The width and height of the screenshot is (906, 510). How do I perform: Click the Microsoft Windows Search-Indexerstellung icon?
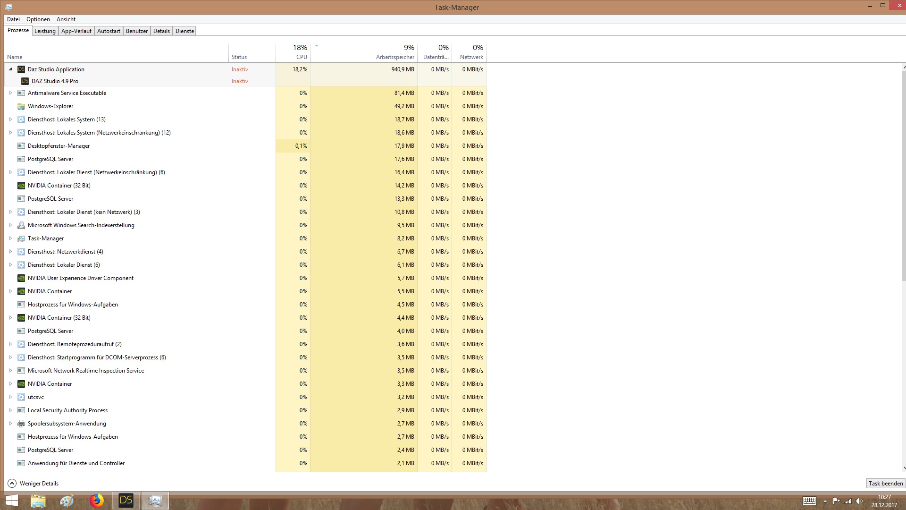[x=21, y=225]
